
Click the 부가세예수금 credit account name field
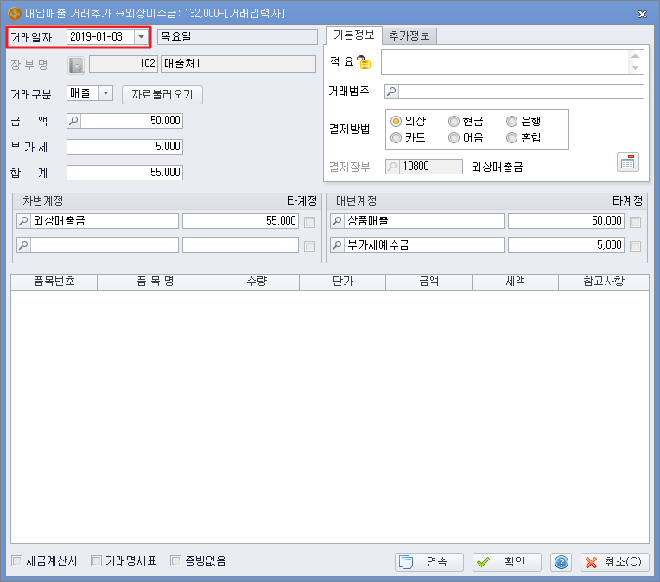click(x=424, y=245)
